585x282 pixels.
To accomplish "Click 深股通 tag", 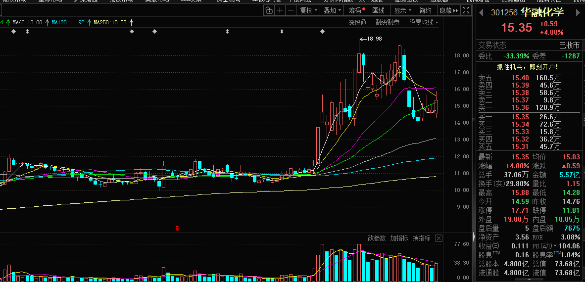I will pyautogui.click(x=357, y=23).
